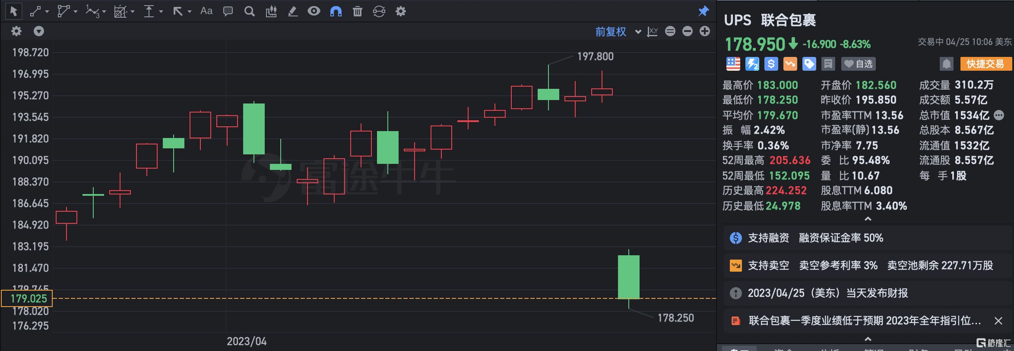Click the 快捷交易 quick trade button
The image size is (1014, 351).
[x=985, y=64]
